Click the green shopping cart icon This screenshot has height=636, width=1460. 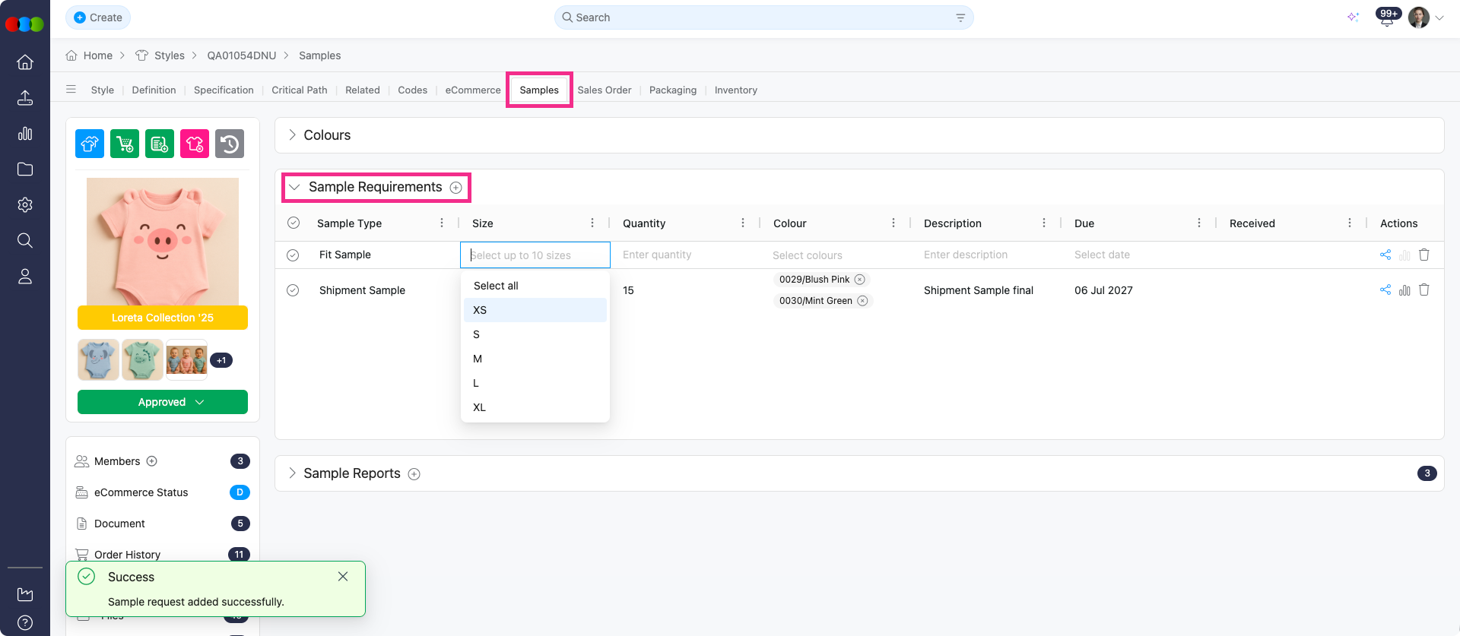(x=125, y=144)
